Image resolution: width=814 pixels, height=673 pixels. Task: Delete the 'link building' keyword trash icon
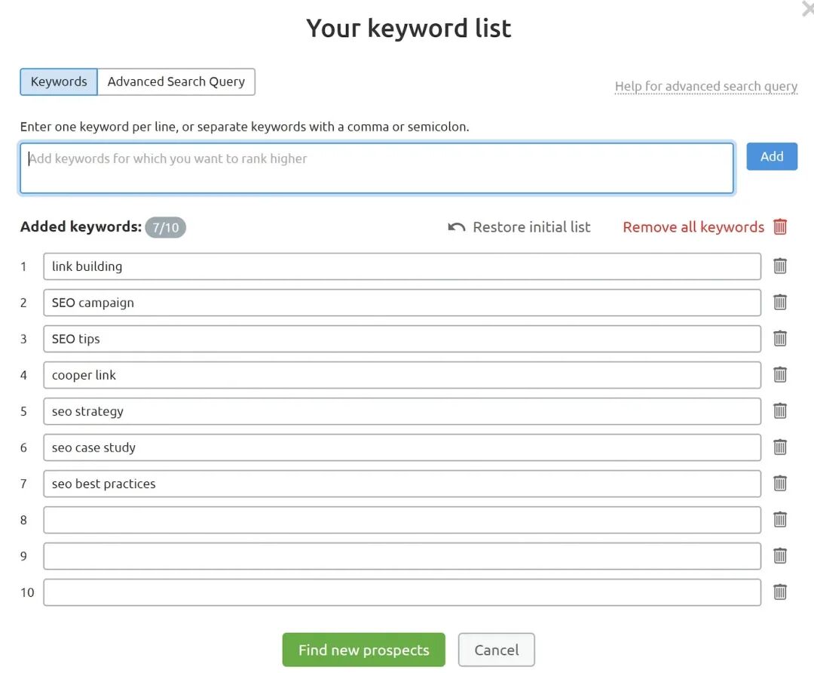(x=780, y=266)
